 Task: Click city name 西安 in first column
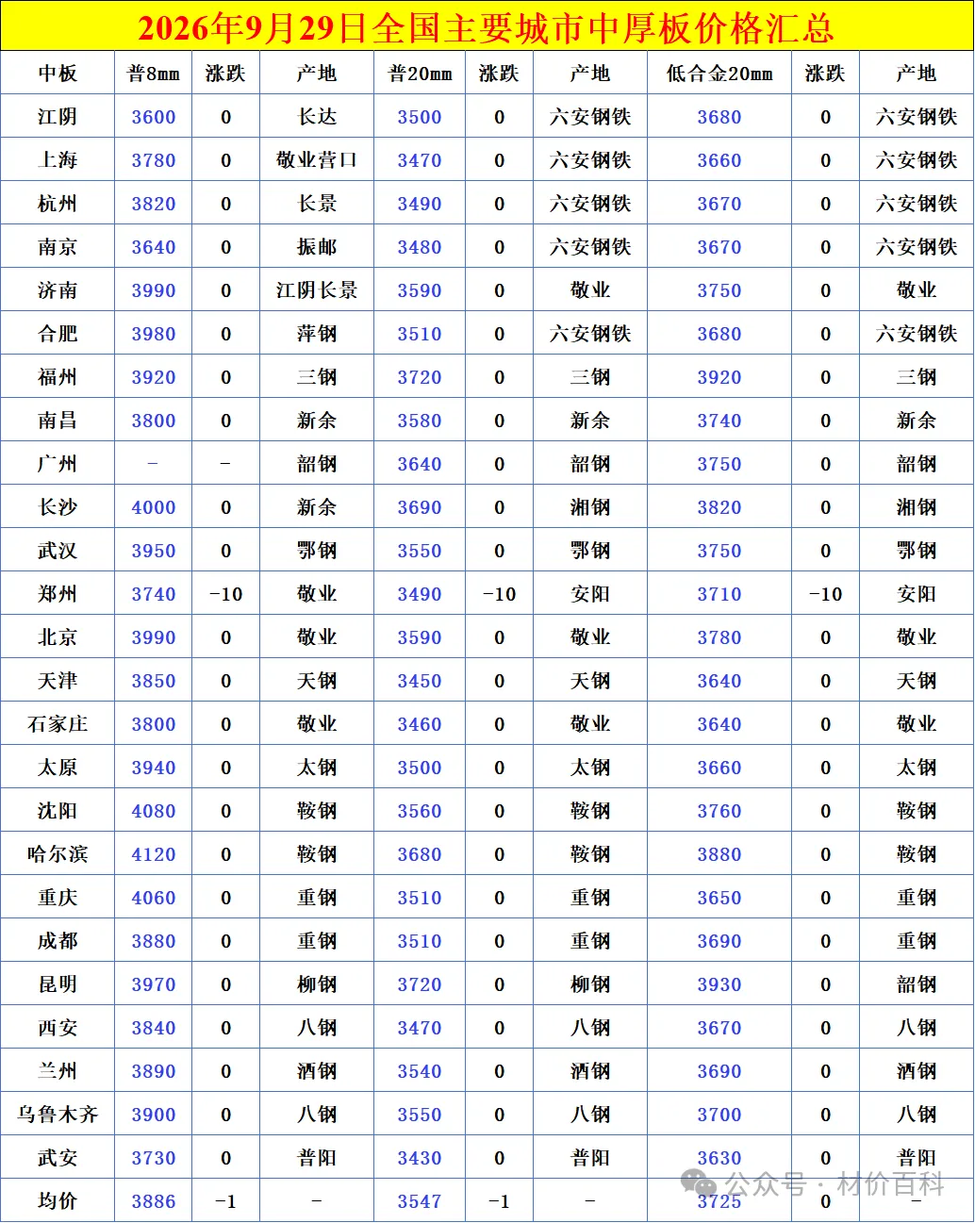pos(58,1028)
